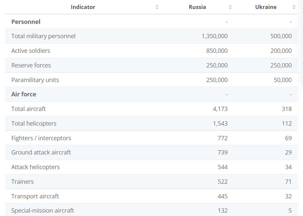The image size is (303, 216).
Task: Select the Air force section heading row
Action: point(24,94)
